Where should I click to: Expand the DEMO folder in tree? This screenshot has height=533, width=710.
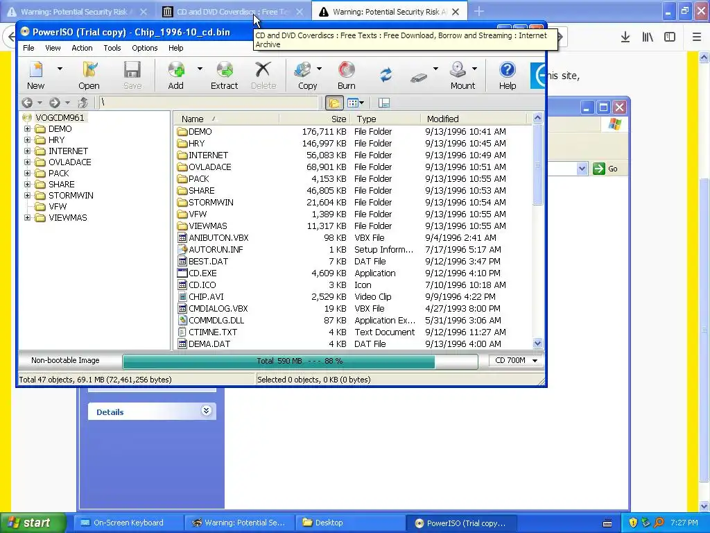27,128
